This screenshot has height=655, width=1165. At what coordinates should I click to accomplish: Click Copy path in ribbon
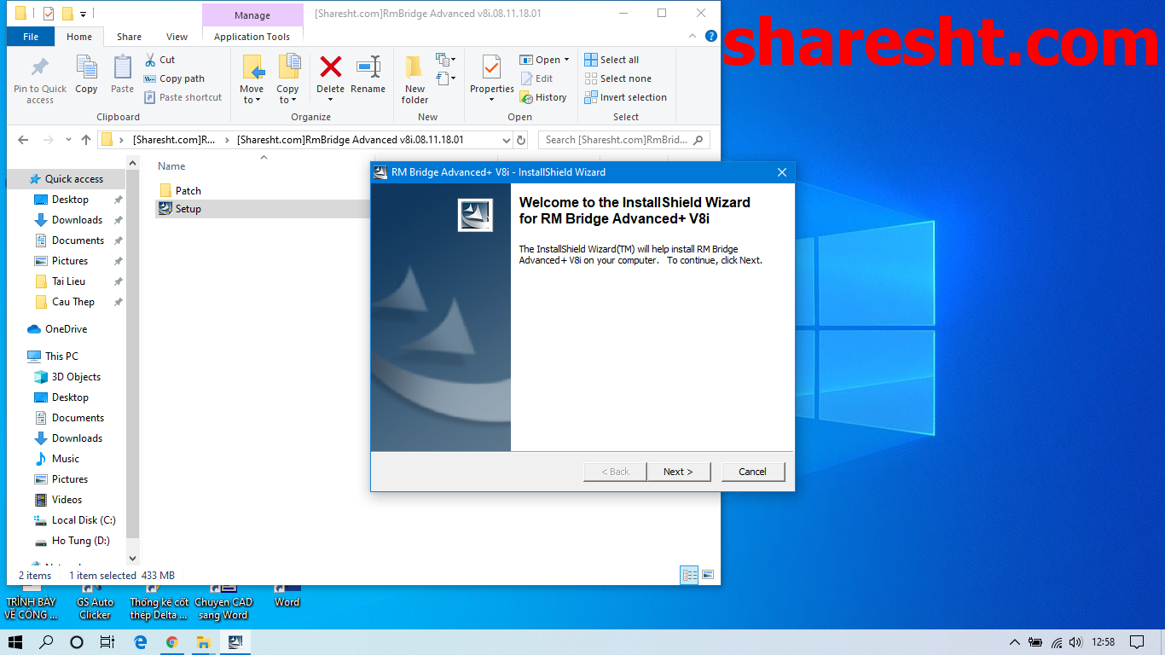175,78
